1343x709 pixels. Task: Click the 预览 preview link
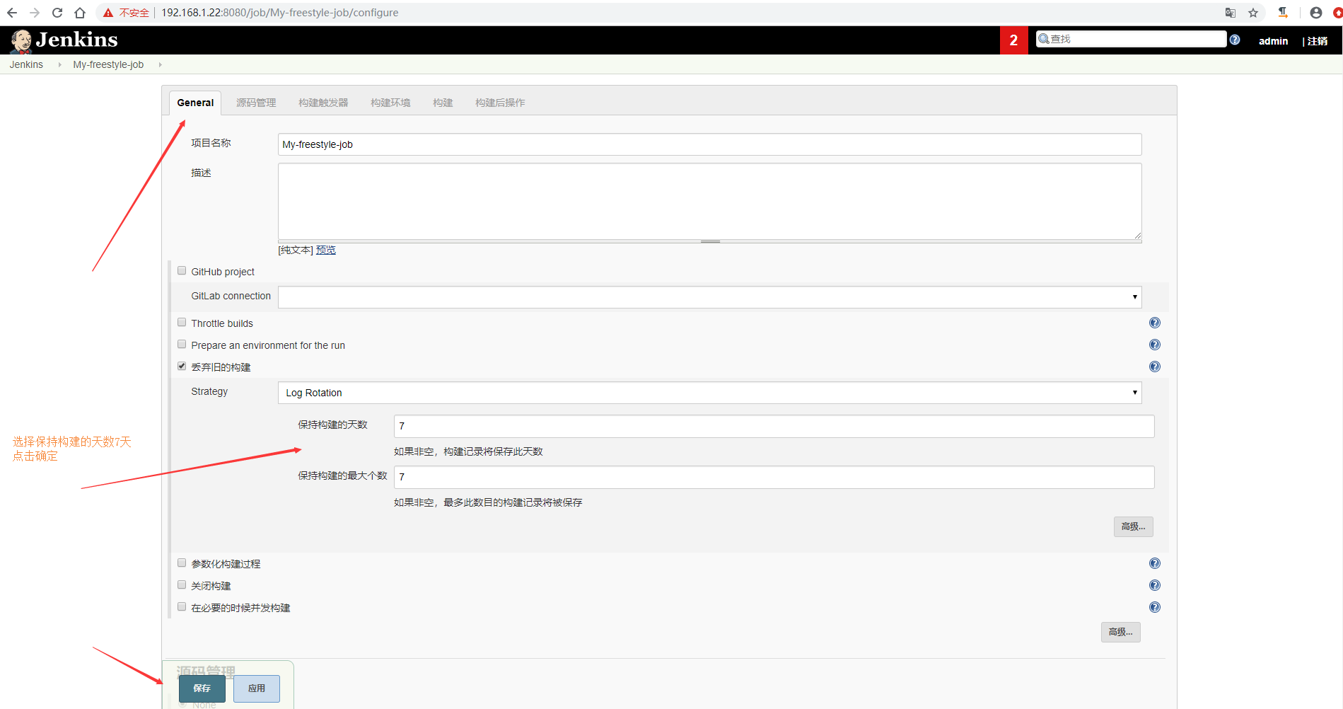326,250
